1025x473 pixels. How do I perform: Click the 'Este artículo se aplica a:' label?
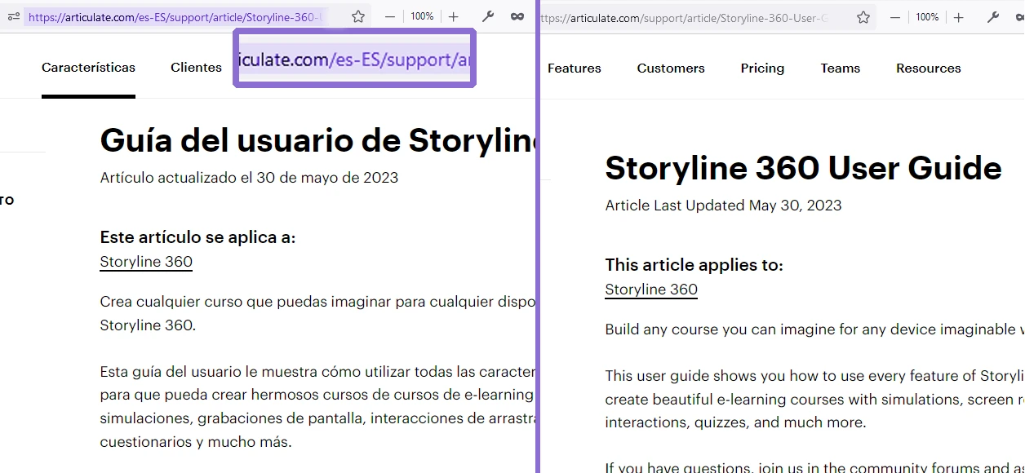pos(197,237)
